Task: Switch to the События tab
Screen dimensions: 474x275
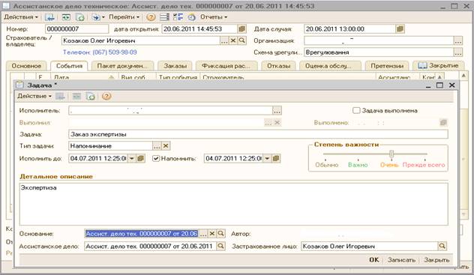Action: click(x=69, y=66)
